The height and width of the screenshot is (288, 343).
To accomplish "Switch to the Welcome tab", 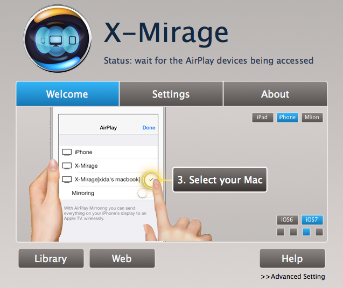I will tap(68, 94).
